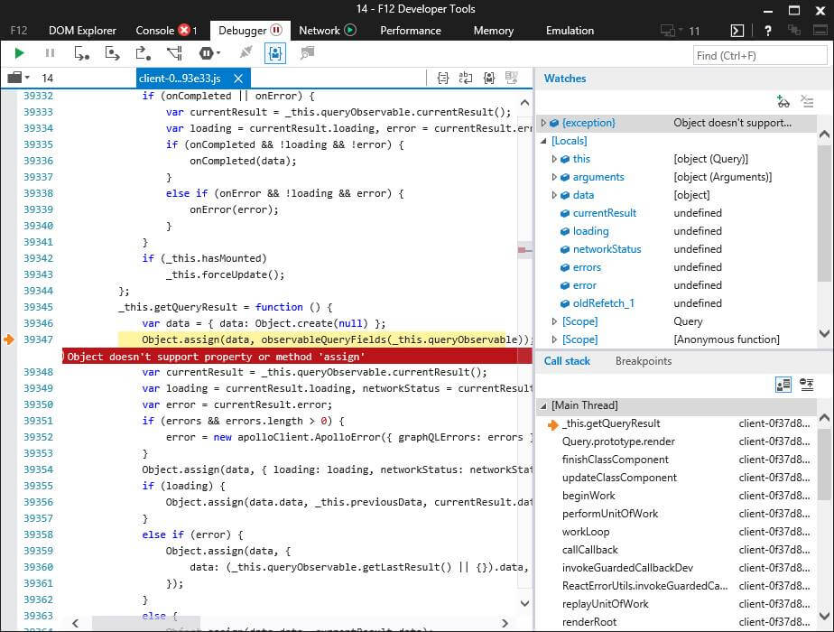834x632 pixels.
Task: Open the Memory tab
Action: point(494,31)
